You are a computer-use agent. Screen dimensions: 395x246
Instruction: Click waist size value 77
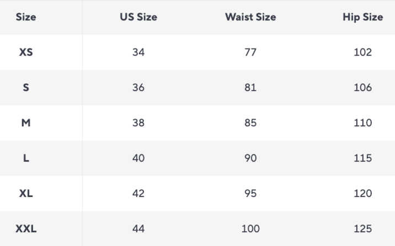(250, 52)
